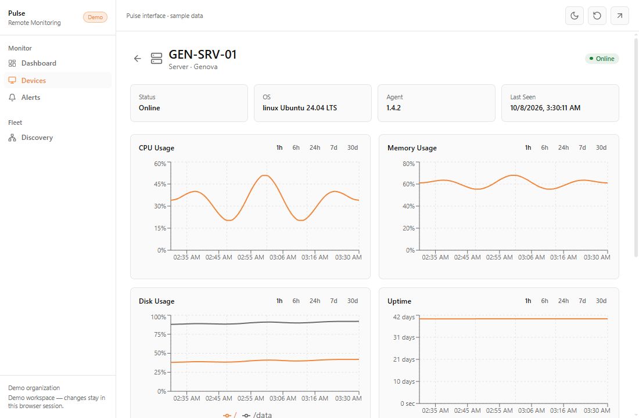This screenshot has width=639, height=418.
Task: Click the Alerts bell icon in sidebar
Action: tap(12, 98)
